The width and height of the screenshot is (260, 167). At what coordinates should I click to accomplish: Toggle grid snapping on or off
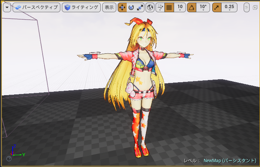[169, 7]
